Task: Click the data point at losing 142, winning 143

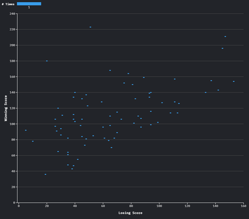Action: [218, 90]
